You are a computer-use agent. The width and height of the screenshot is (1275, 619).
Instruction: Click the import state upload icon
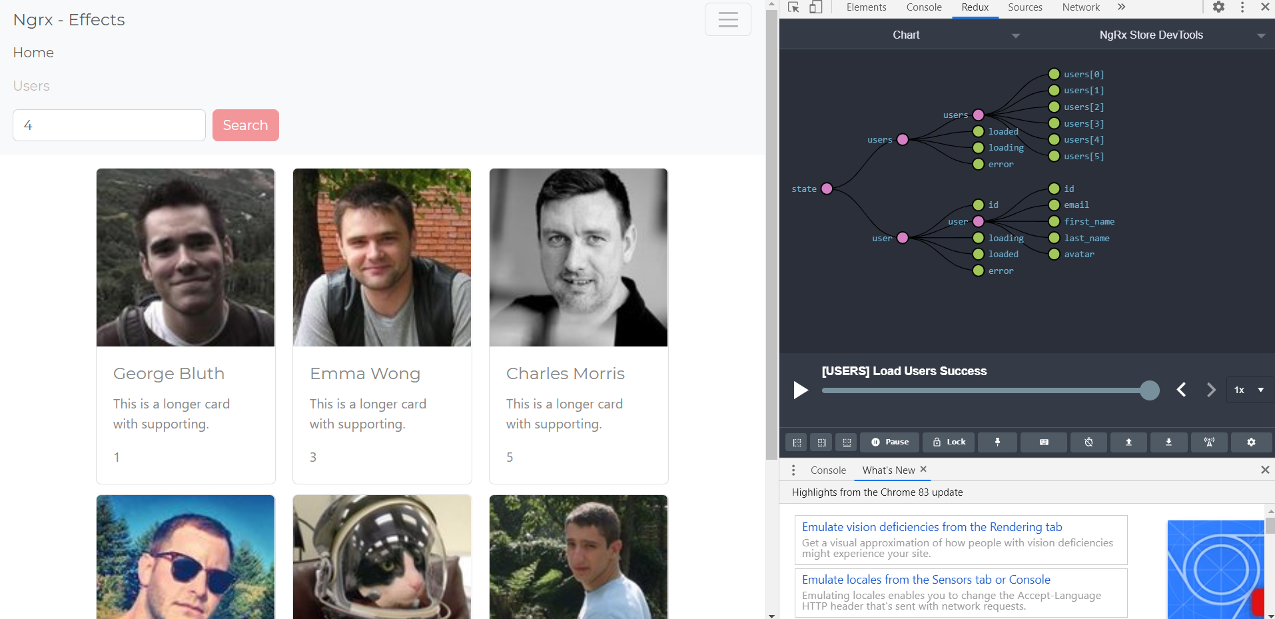pos(1128,442)
